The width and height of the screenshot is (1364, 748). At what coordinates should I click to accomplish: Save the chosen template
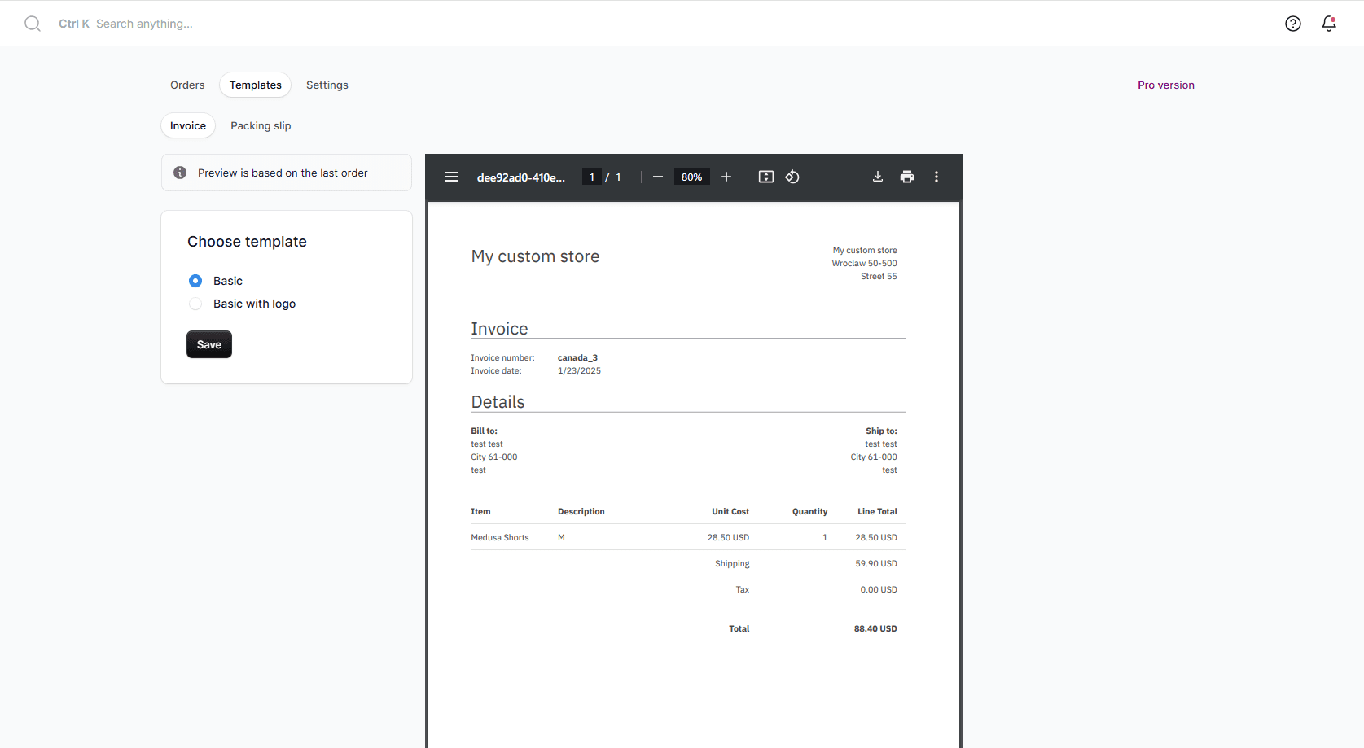(x=209, y=344)
